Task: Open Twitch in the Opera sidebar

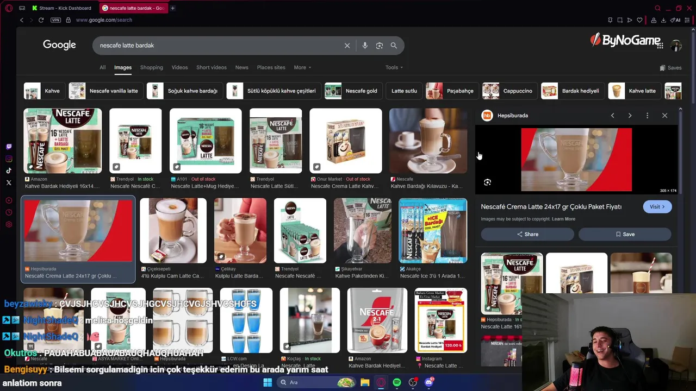Action: pos(9,147)
